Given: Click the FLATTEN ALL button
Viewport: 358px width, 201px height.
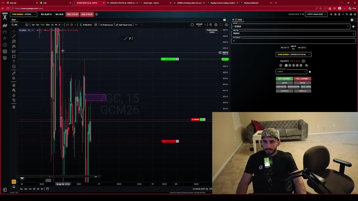Looking at the screenshot, I should (284, 91).
